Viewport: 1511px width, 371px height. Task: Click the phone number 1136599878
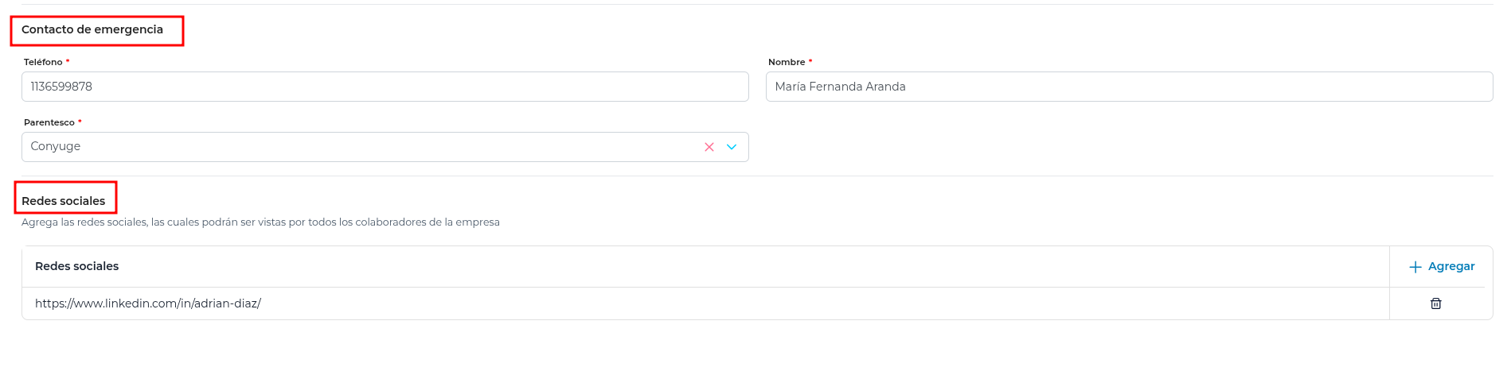61,87
